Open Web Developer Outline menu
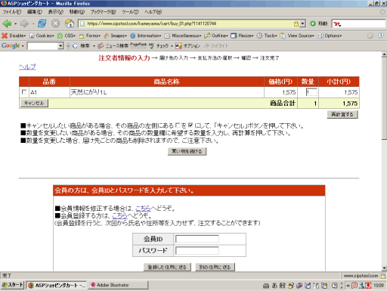The image size is (387, 291). (x=216, y=36)
